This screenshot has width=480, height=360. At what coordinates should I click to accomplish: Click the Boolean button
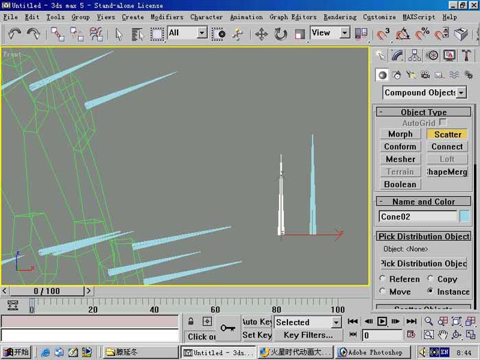pyautogui.click(x=400, y=184)
